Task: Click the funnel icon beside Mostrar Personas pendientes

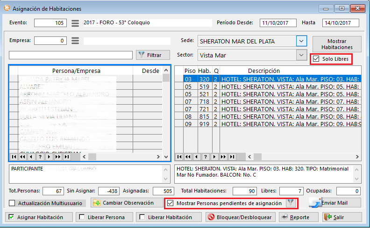Action: click(291, 203)
